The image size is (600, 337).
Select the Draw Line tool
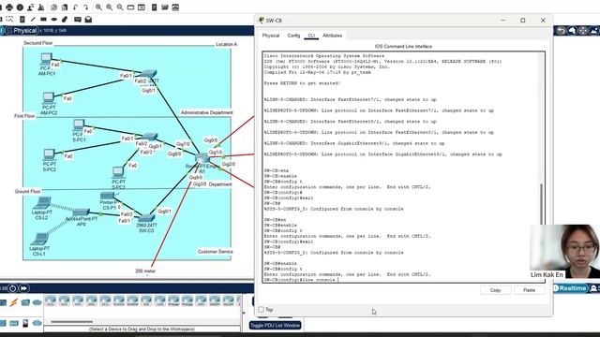(33, 19)
